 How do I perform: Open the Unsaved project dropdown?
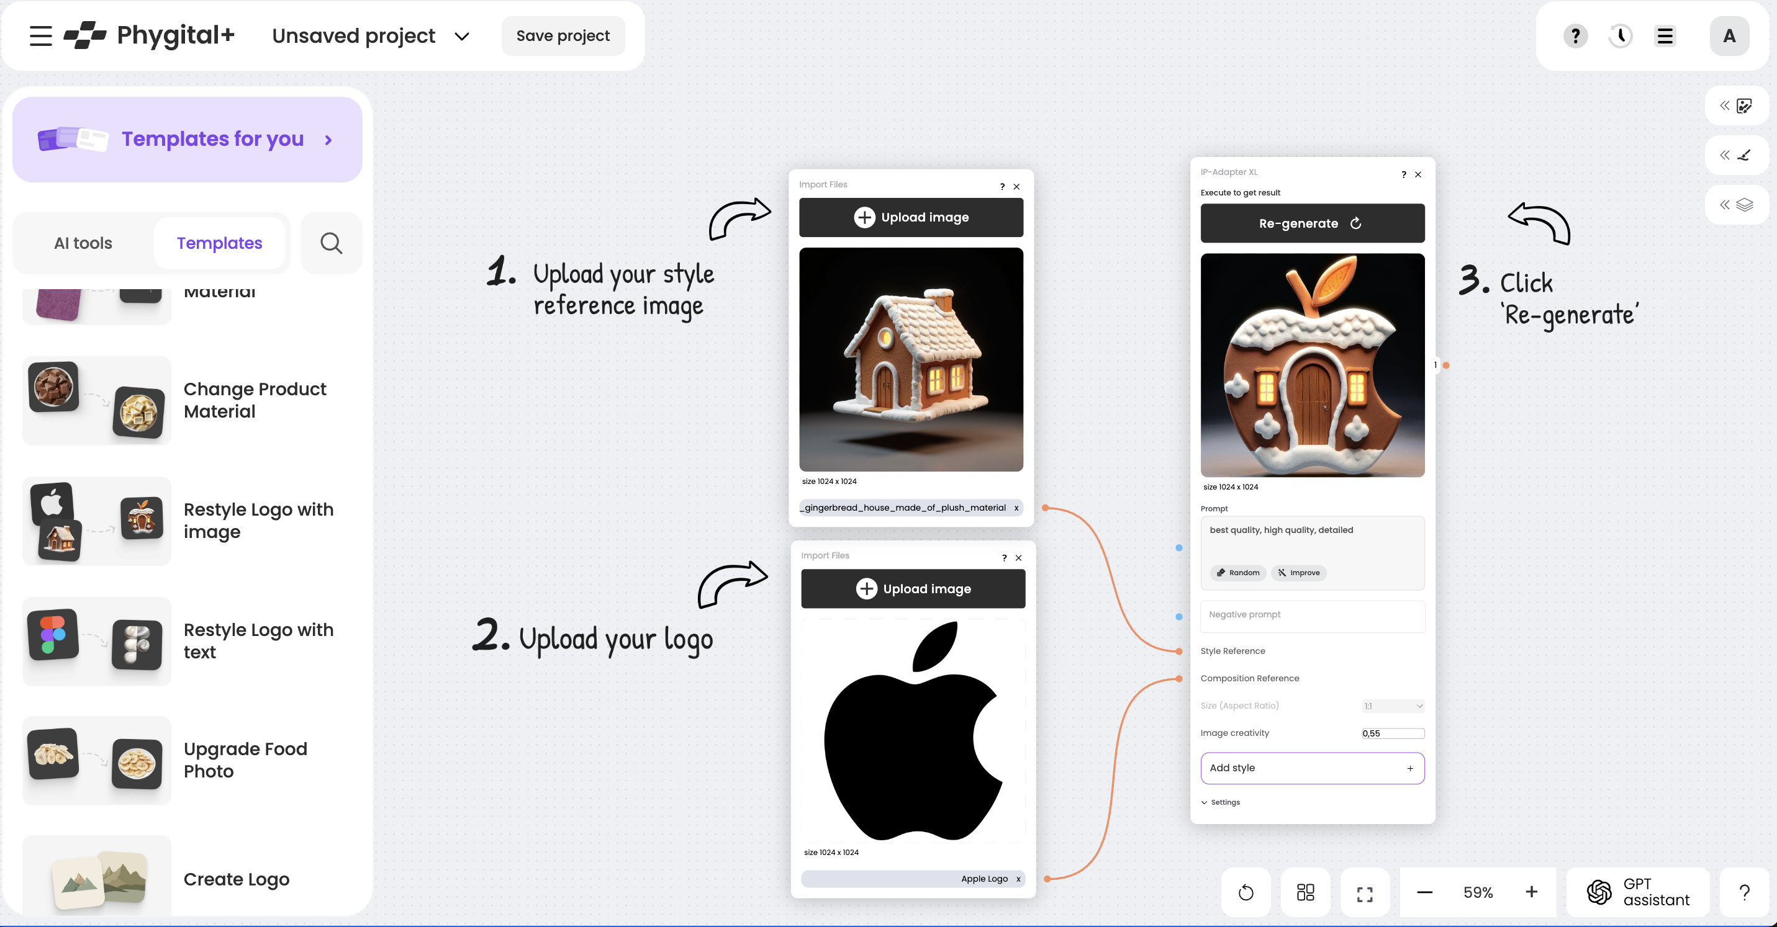point(461,37)
